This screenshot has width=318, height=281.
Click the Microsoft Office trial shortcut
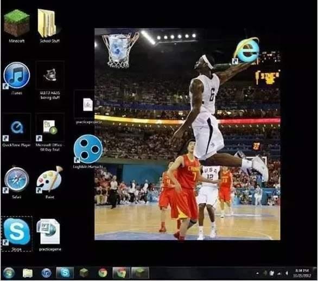(x=50, y=132)
